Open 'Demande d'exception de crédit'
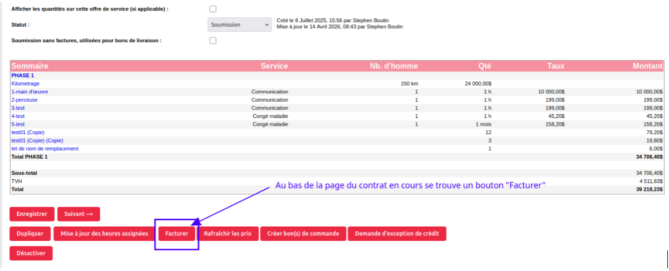The width and height of the screenshot is (669, 271). pyautogui.click(x=397, y=234)
